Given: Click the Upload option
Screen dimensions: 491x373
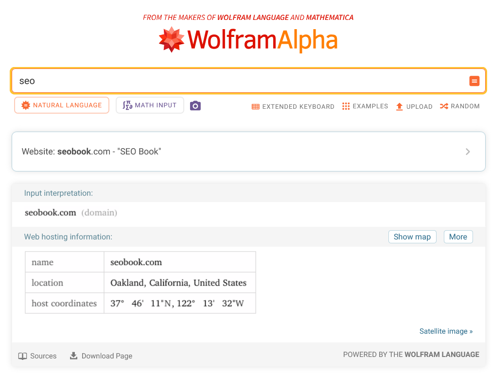Looking at the screenshot, I should [414, 106].
